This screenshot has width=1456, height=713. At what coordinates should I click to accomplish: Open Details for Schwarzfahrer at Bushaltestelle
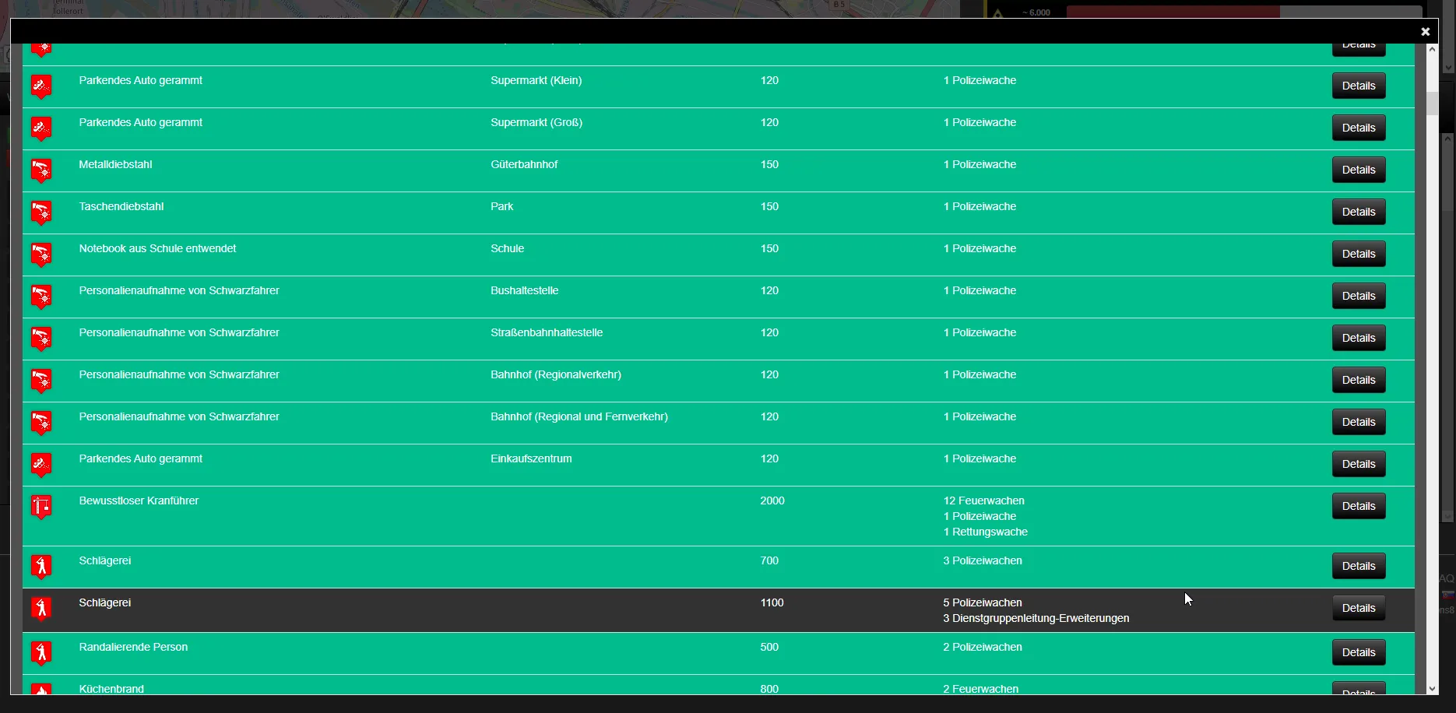(x=1358, y=296)
